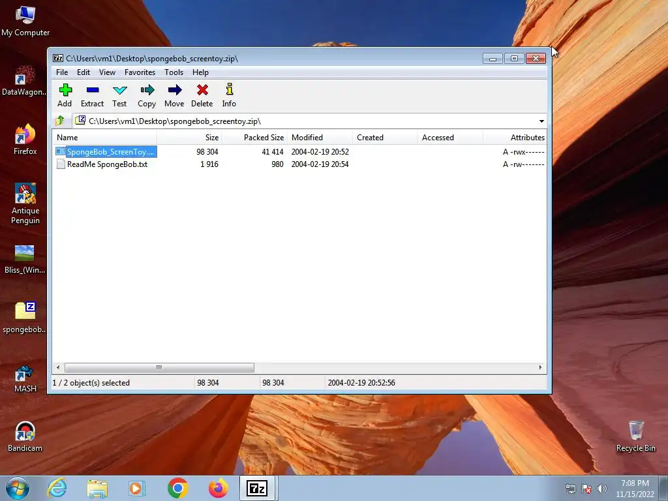Click the scrollbar left arrow
This screenshot has width=668, height=501.
[x=58, y=367]
